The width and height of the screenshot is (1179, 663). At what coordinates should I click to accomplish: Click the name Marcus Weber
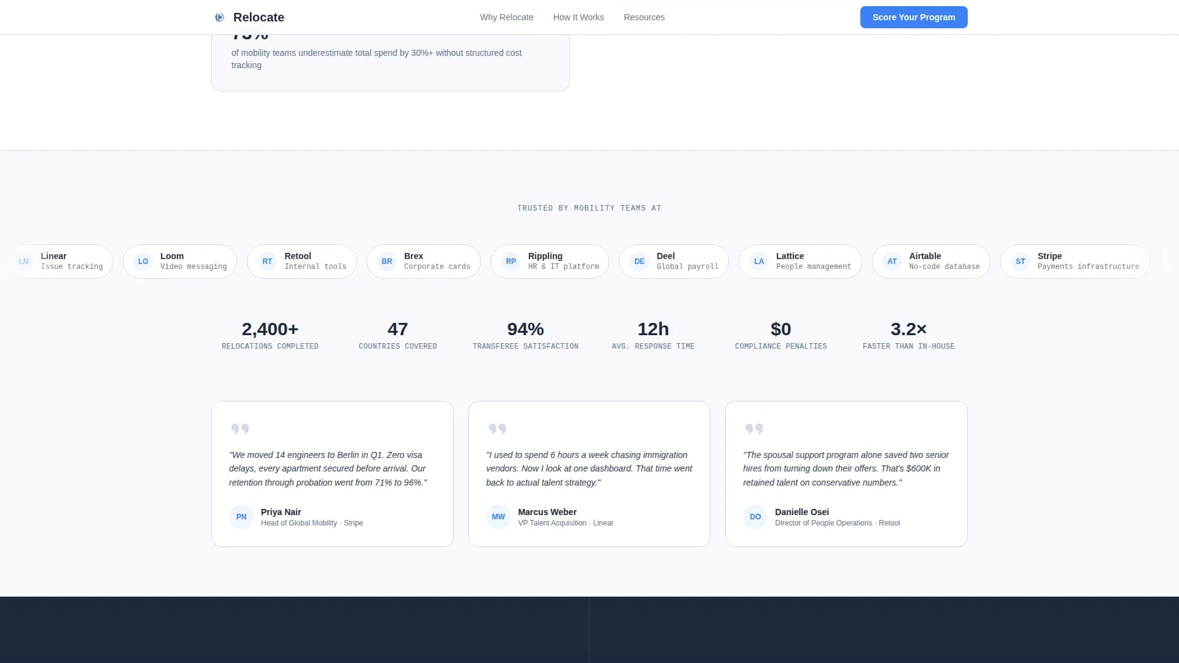point(547,512)
